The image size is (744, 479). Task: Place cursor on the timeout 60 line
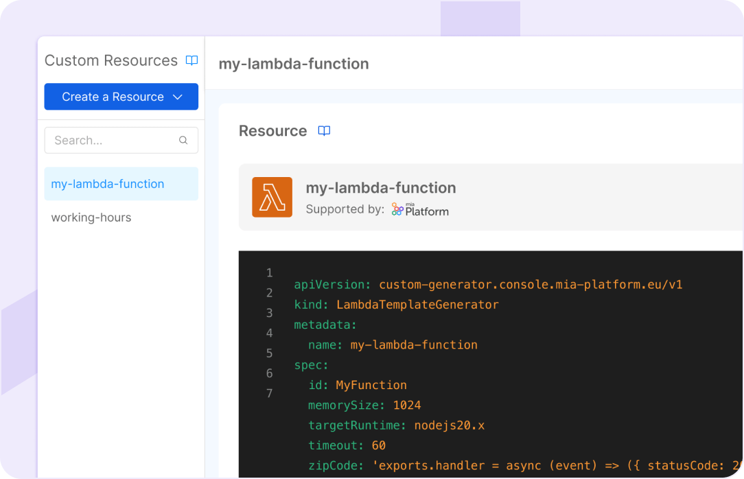[347, 445]
